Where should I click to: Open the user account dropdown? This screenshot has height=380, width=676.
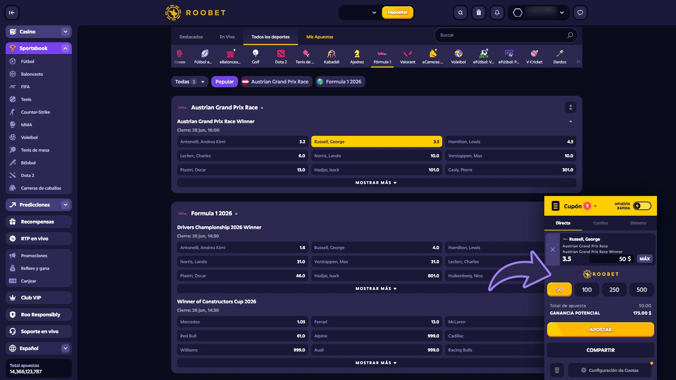pyautogui.click(x=562, y=13)
